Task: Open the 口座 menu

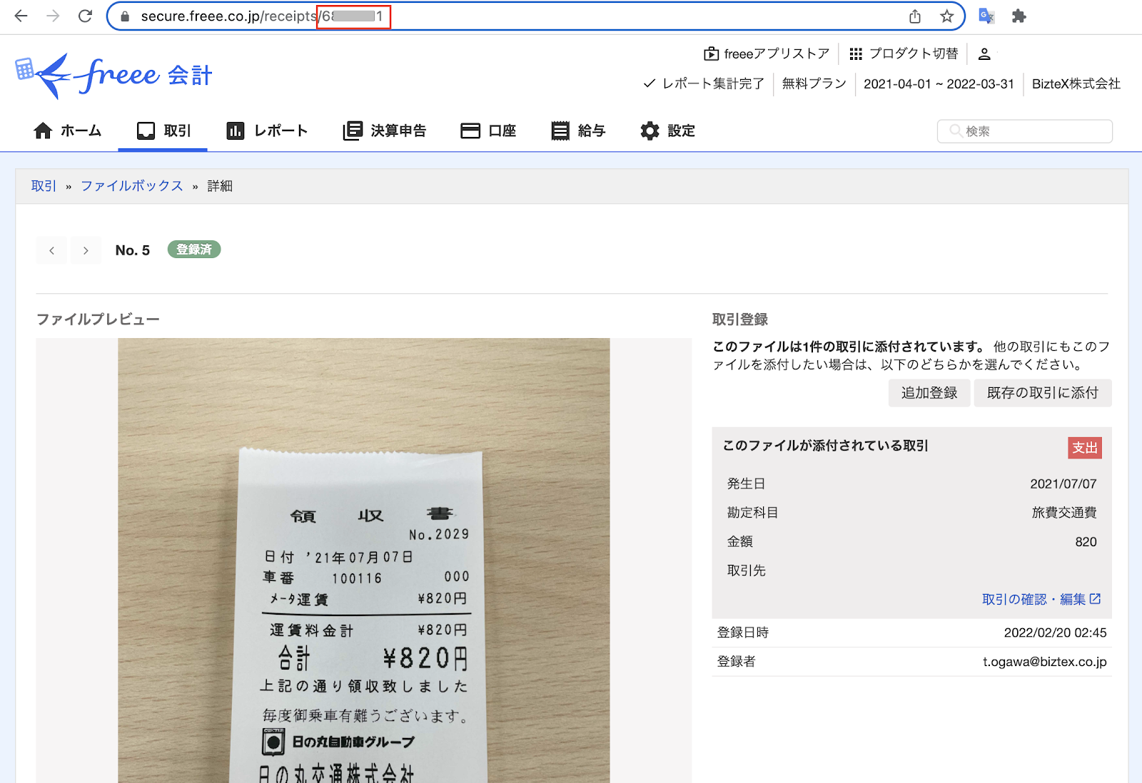Action: pos(488,130)
